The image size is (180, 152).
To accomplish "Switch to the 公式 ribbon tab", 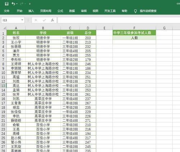I will click(x=60, y=11).
